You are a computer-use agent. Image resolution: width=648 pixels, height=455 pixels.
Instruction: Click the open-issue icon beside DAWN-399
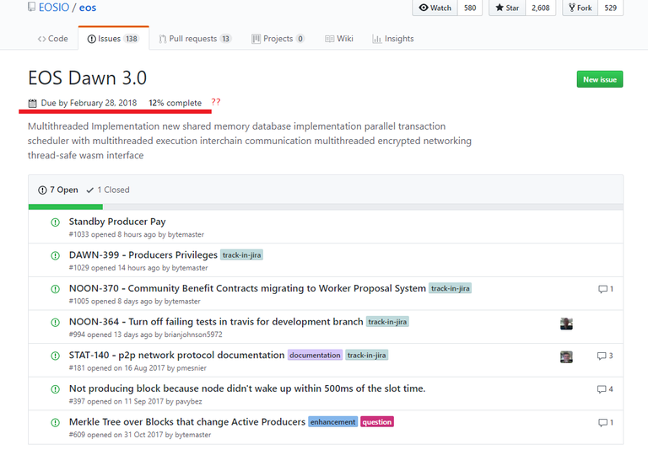(x=56, y=255)
